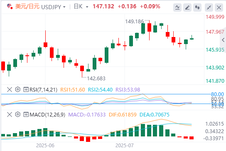The image size is (226, 151).
Task: Expand the MACD panel plus box
Action: [x=26, y=115]
